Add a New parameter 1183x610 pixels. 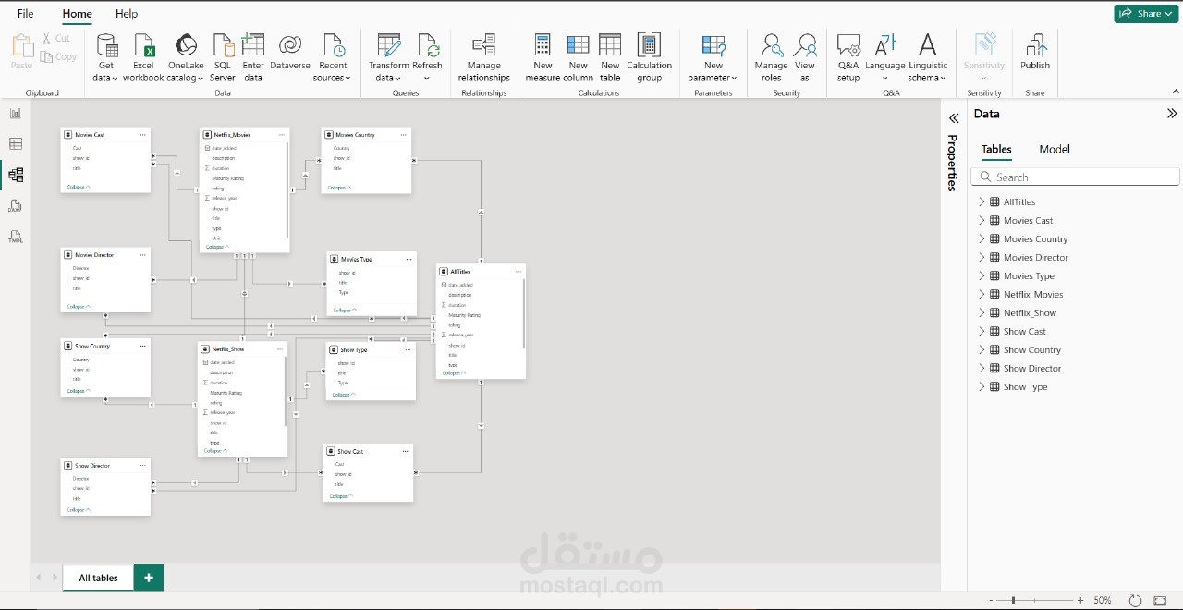click(x=713, y=57)
